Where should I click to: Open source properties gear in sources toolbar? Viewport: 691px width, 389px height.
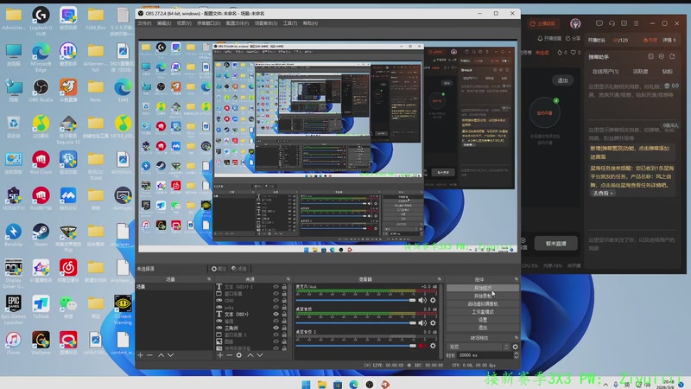239,355
